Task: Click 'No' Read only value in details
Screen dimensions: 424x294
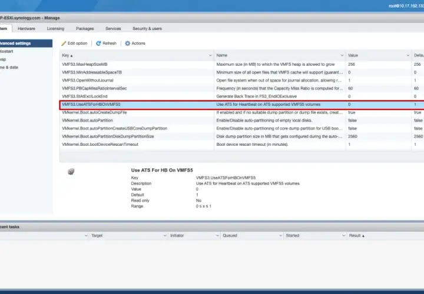Action: [x=198, y=201]
